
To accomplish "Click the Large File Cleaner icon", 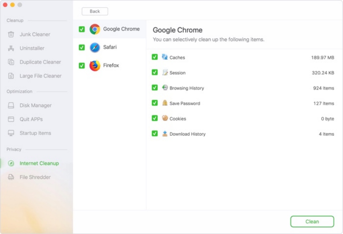I will tap(11, 76).
